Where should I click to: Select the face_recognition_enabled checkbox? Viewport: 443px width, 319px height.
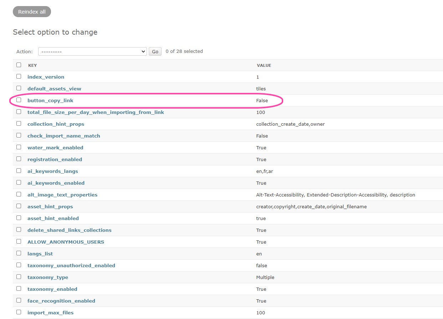point(19,300)
